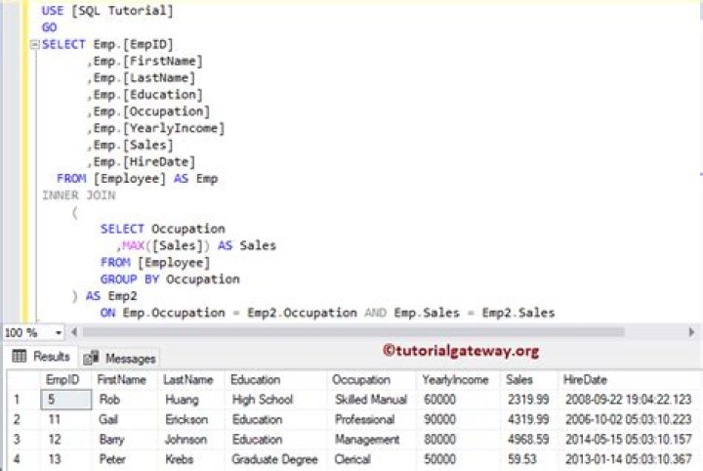
Task: Switch to the Messages tab
Action: [119, 358]
